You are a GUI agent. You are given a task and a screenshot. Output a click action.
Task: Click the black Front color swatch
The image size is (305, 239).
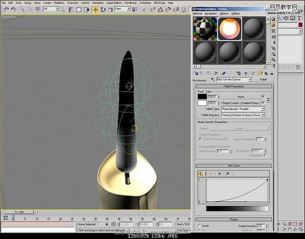202,97
